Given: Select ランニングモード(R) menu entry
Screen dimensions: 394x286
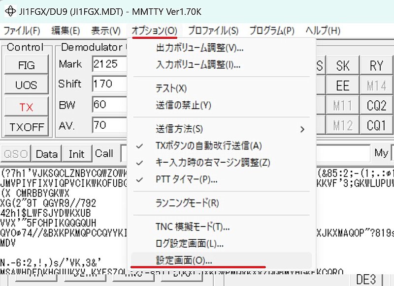Looking at the screenshot, I should coord(221,203).
